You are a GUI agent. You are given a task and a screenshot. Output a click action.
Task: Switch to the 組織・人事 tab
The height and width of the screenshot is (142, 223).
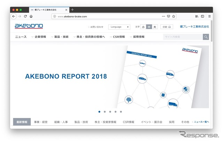pyautogui.click(x=61, y=122)
